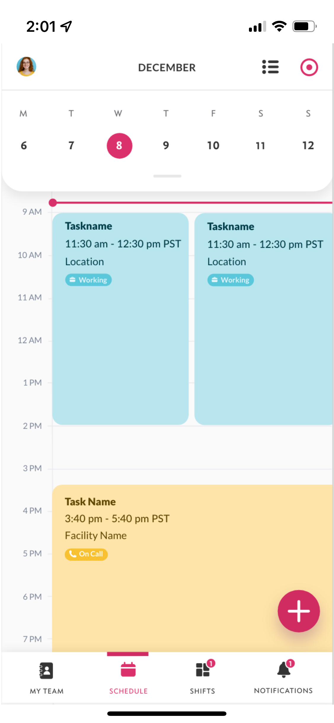Image resolution: width=334 pixels, height=723 pixels.
Task: Open the user profile avatar
Action: (26, 66)
